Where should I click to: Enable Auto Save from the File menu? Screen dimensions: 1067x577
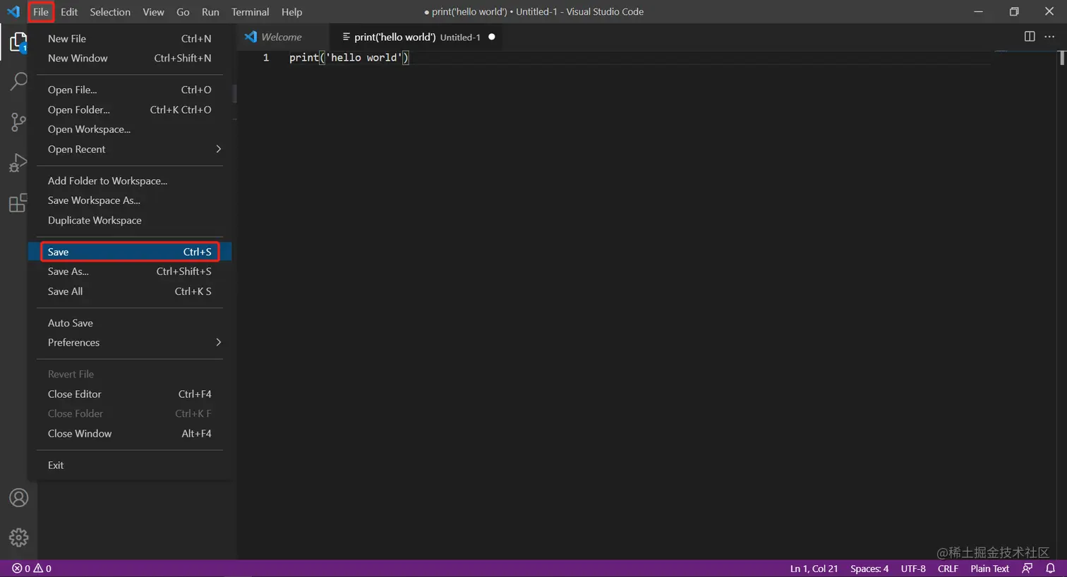point(70,322)
